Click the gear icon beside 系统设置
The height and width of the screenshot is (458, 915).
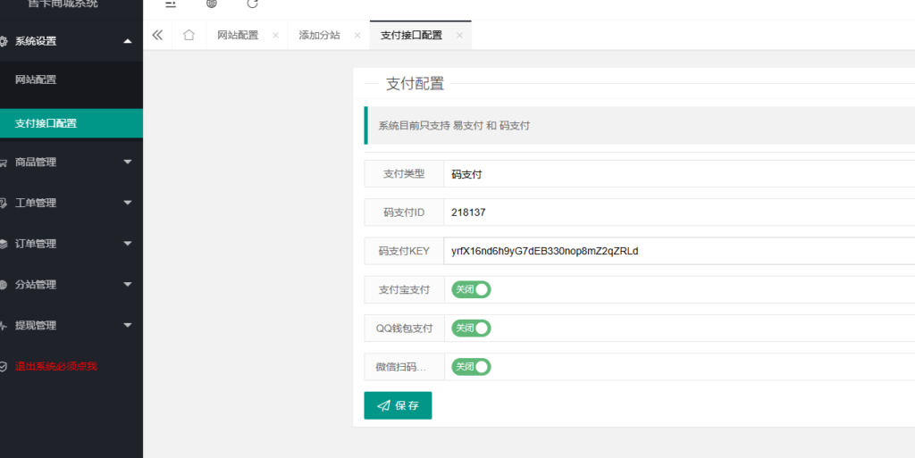[x=4, y=41]
